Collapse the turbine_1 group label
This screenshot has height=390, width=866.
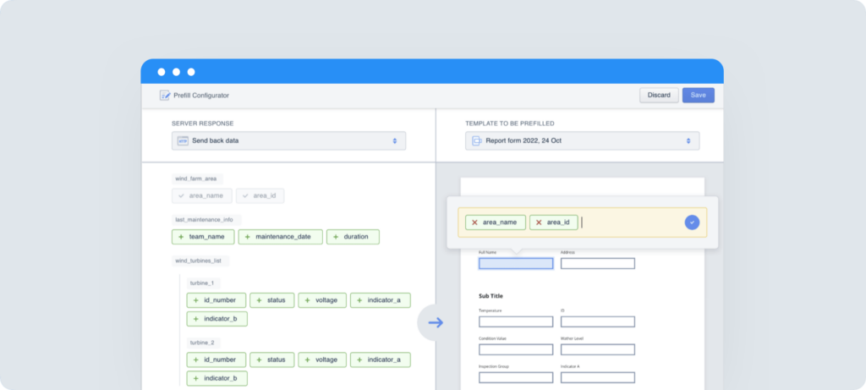tap(200, 283)
